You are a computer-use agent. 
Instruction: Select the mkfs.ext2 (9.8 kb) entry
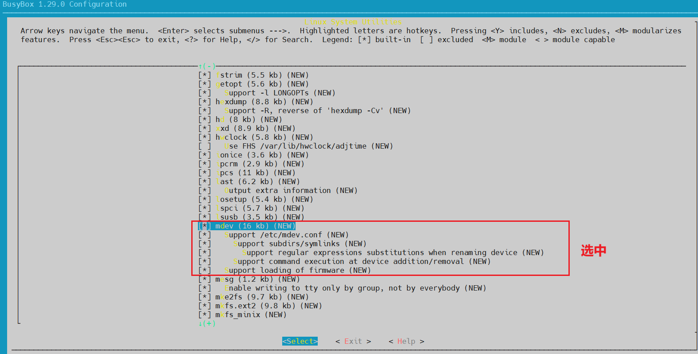269,306
